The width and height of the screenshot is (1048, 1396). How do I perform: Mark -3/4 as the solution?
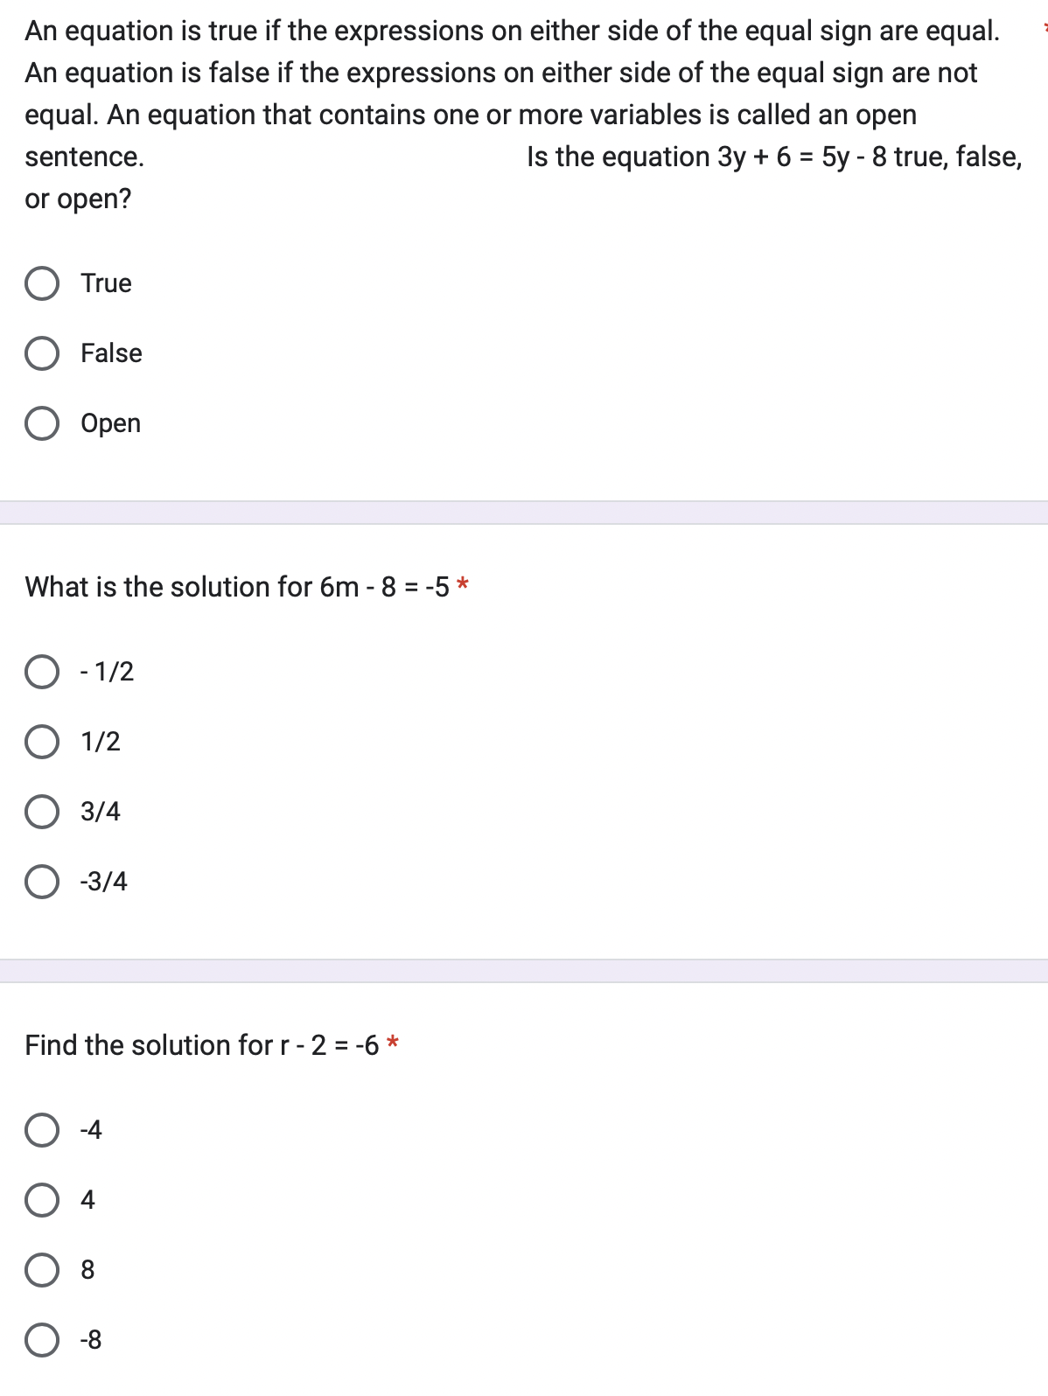pos(42,882)
